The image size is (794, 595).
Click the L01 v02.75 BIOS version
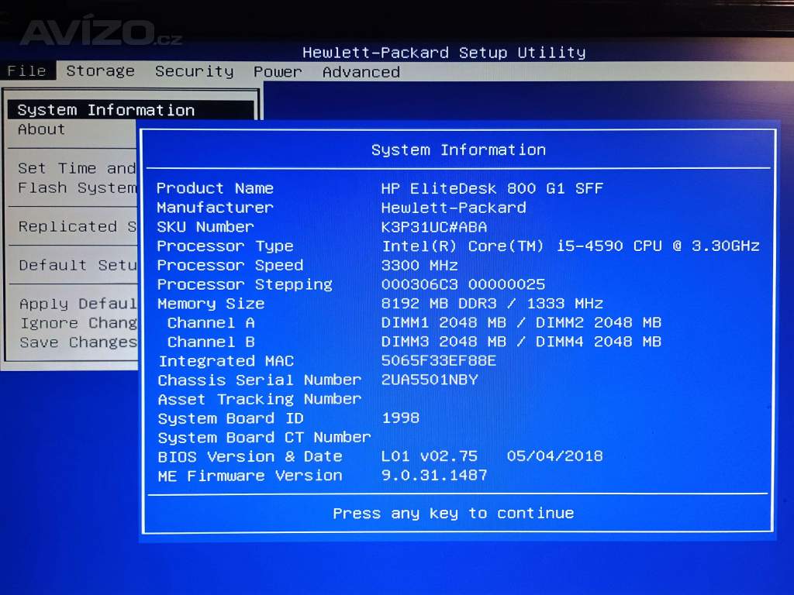429,456
